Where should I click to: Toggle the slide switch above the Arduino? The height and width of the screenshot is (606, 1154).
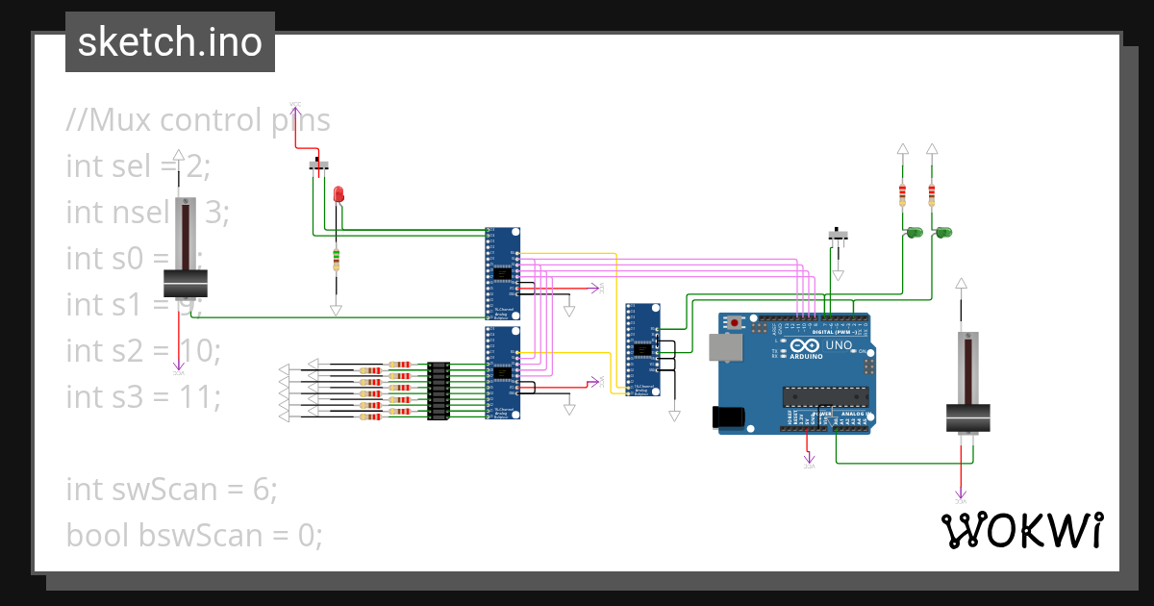coord(837,233)
